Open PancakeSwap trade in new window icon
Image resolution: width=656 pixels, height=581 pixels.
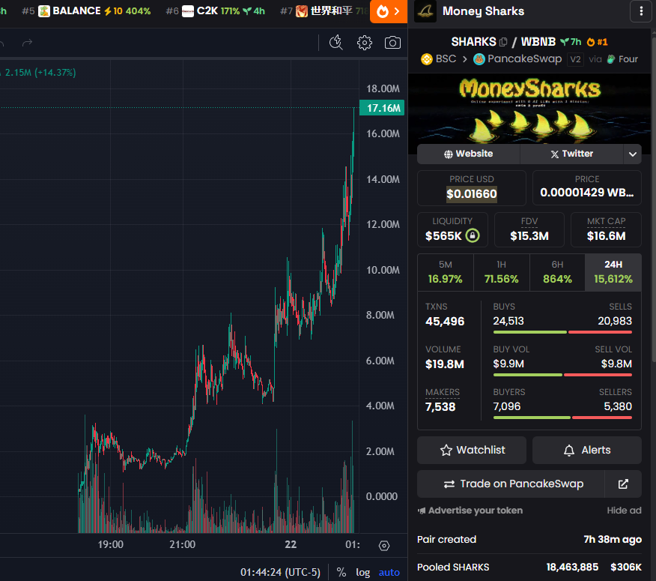[x=623, y=484]
